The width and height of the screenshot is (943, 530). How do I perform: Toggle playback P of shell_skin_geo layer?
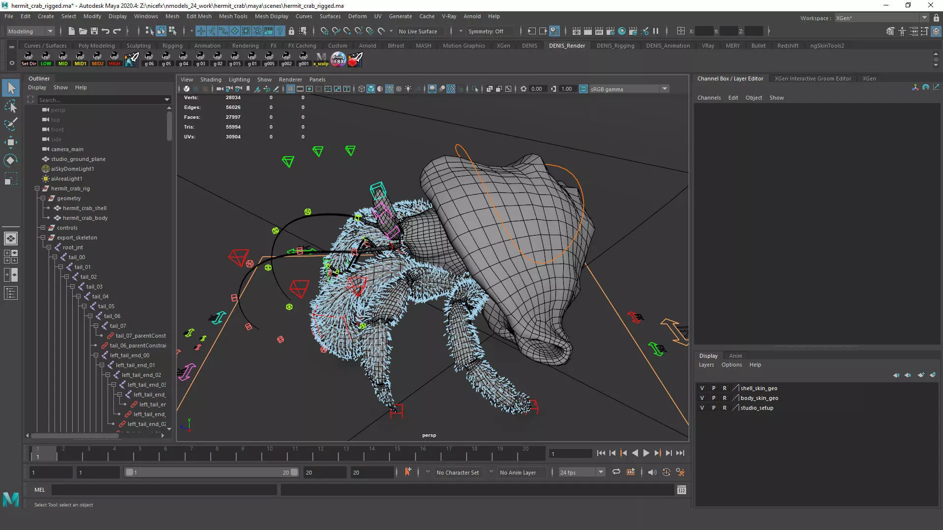tap(714, 388)
